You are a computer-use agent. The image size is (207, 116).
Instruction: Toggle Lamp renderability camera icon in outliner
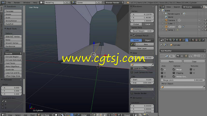(205, 30)
